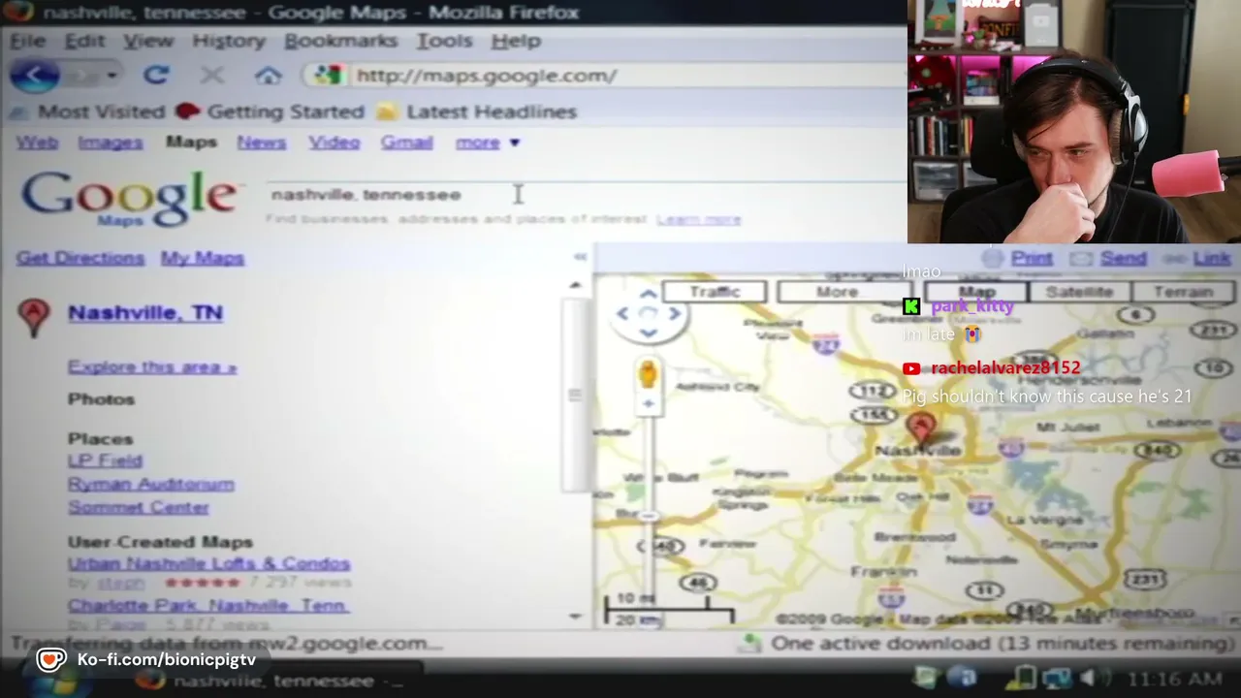Click the map zoom level slider track
Image resolution: width=1241 pixels, height=698 pixels.
pyautogui.click(x=648, y=504)
